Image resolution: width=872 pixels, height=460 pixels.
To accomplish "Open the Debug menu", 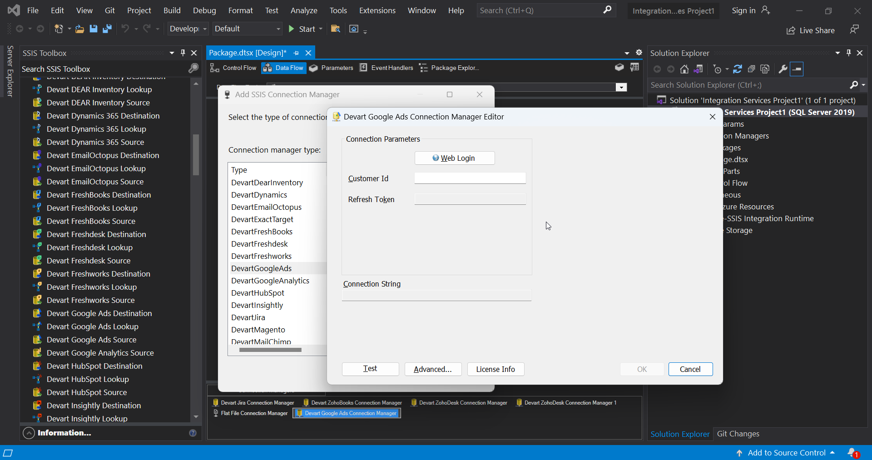I will pos(204,10).
